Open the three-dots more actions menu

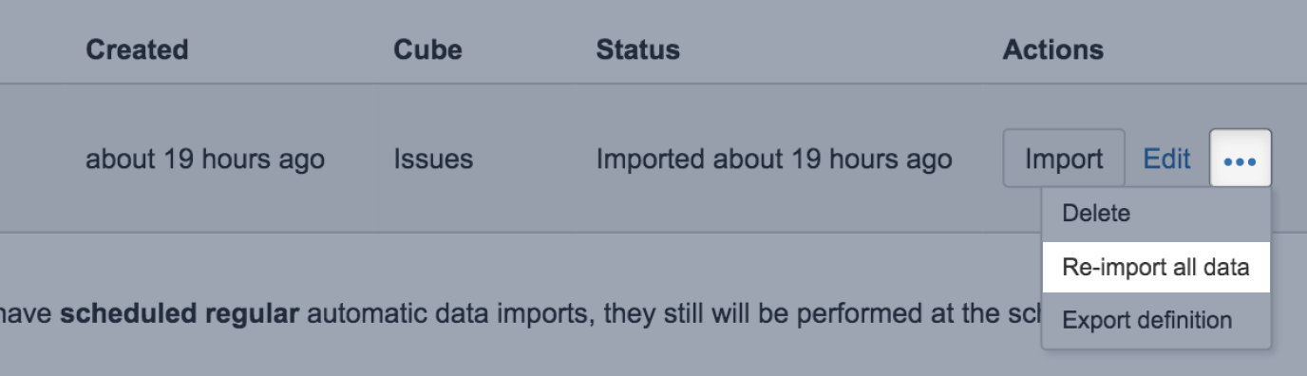(1241, 159)
